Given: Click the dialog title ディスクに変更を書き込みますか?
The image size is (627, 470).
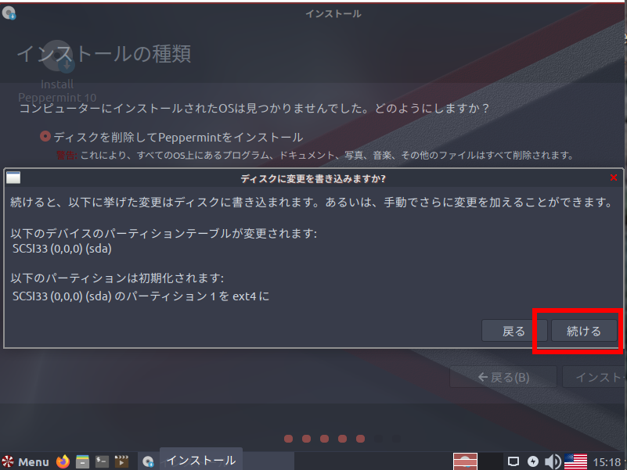Looking at the screenshot, I should click(x=313, y=178).
